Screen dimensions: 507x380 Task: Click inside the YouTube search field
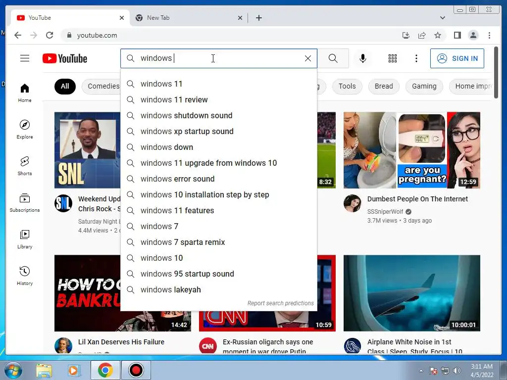pyautogui.click(x=219, y=58)
